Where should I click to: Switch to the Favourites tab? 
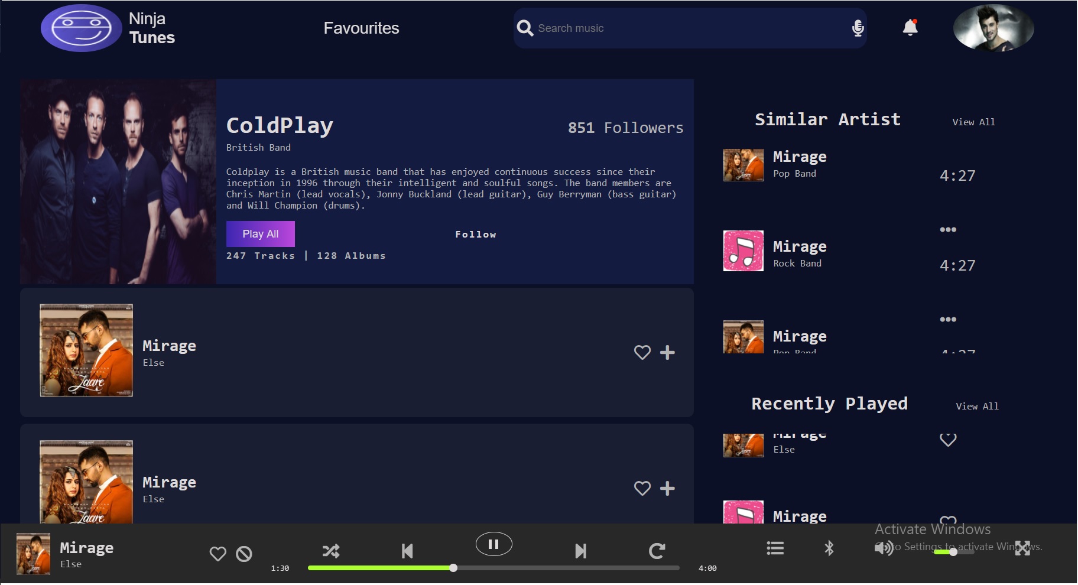tap(361, 28)
